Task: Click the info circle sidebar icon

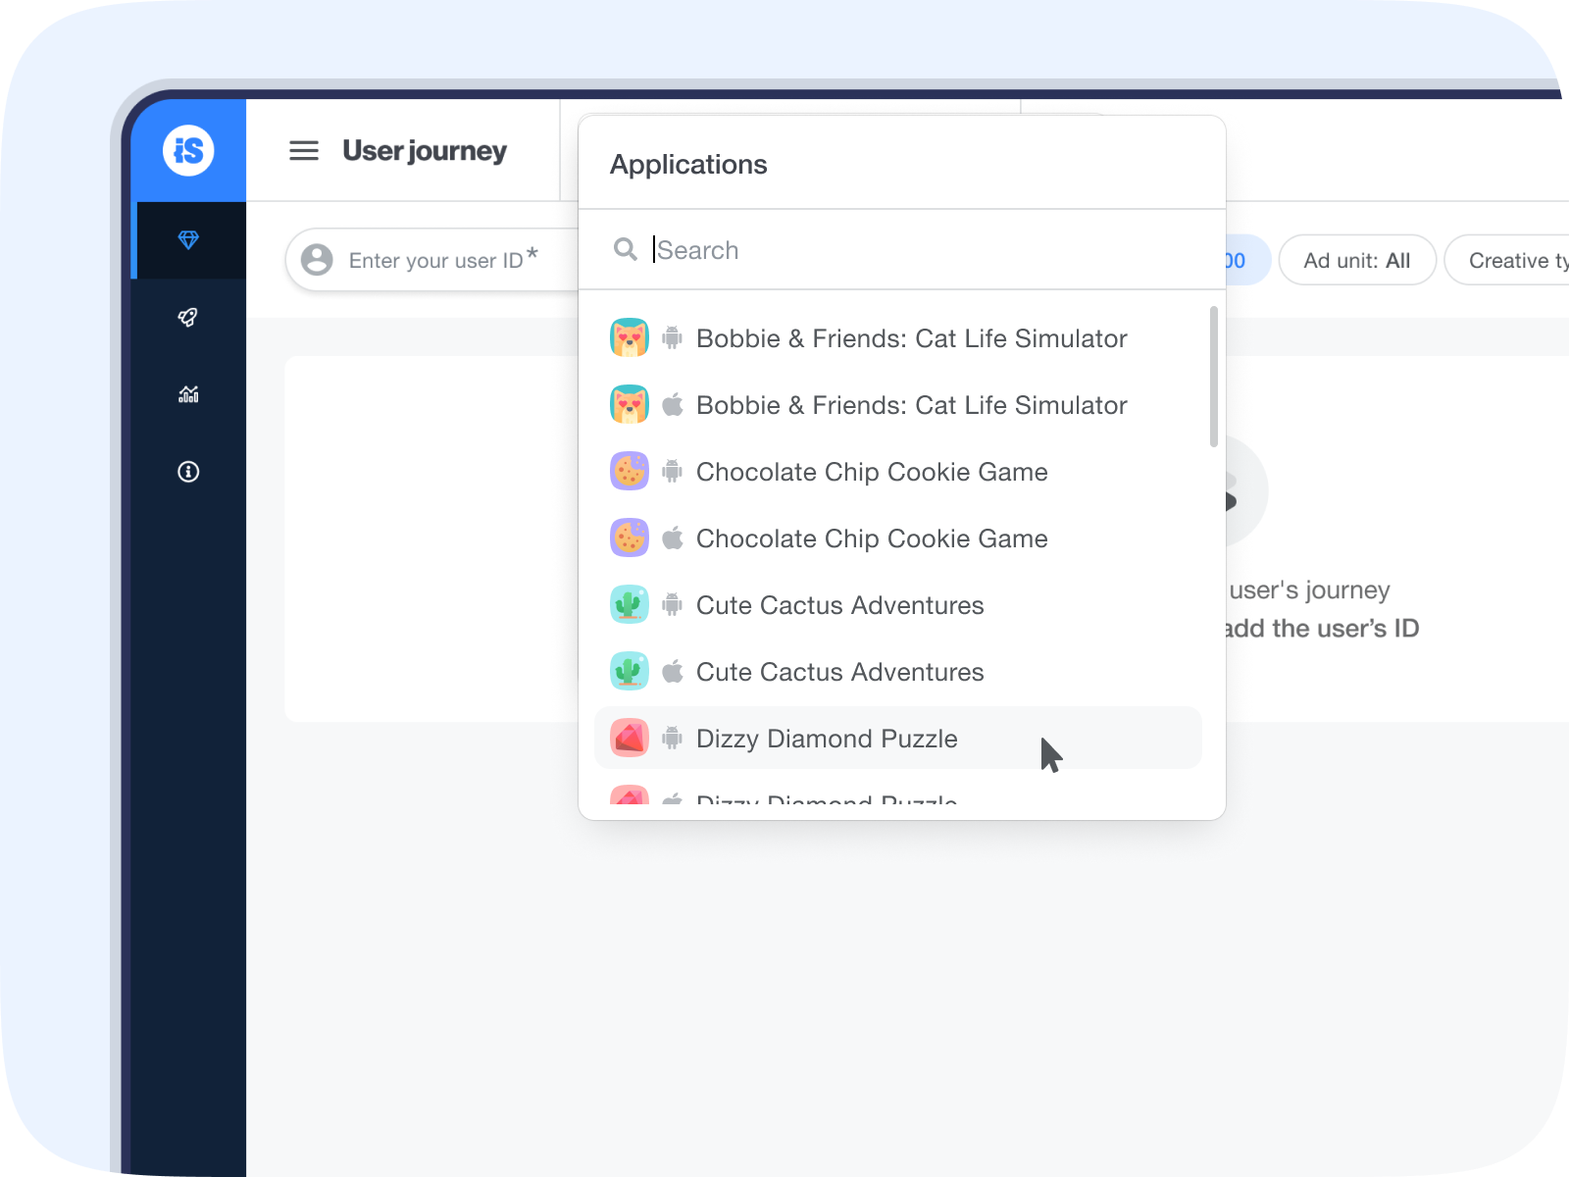Action: (188, 472)
